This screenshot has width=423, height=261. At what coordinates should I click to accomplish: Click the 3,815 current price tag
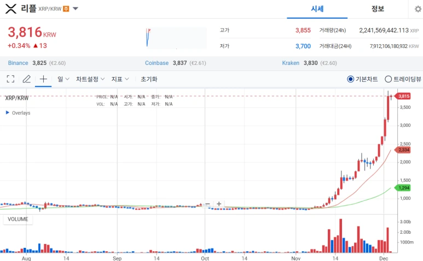point(403,96)
